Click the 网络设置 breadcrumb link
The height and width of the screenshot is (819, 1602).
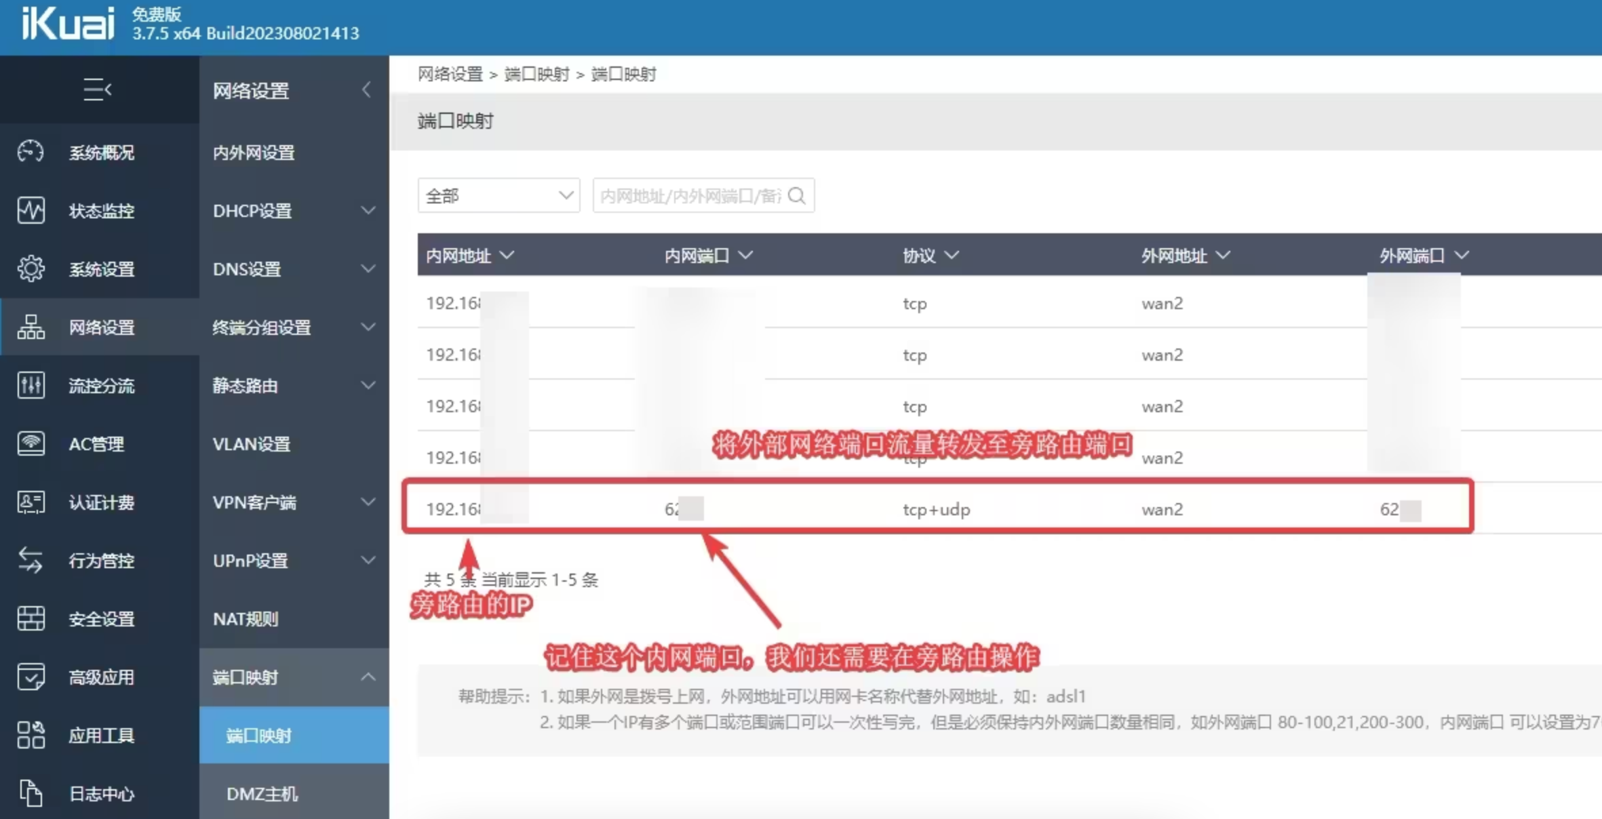click(x=450, y=74)
